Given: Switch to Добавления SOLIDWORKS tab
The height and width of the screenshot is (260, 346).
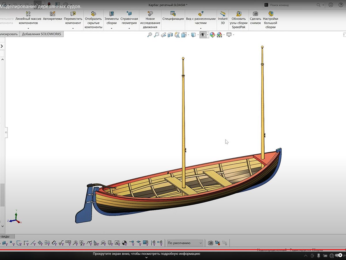Looking at the screenshot, I should point(42,34).
